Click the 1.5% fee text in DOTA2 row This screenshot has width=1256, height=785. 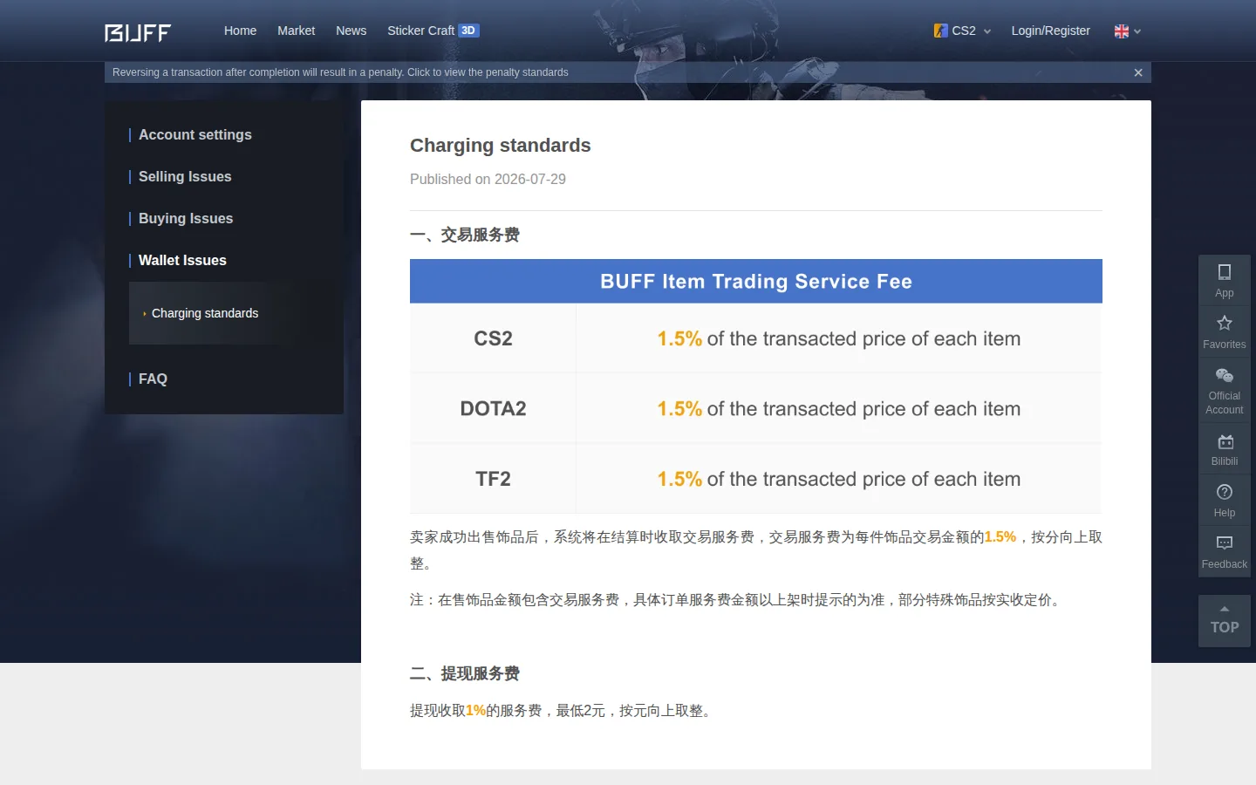(679, 408)
